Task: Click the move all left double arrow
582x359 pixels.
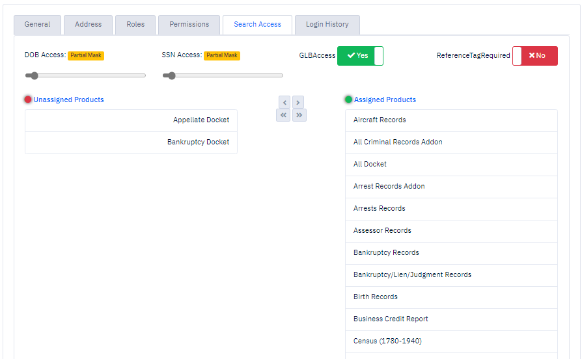Action: [283, 115]
